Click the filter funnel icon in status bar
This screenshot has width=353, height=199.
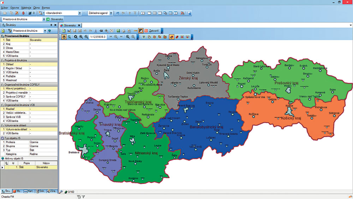click(x=84, y=197)
